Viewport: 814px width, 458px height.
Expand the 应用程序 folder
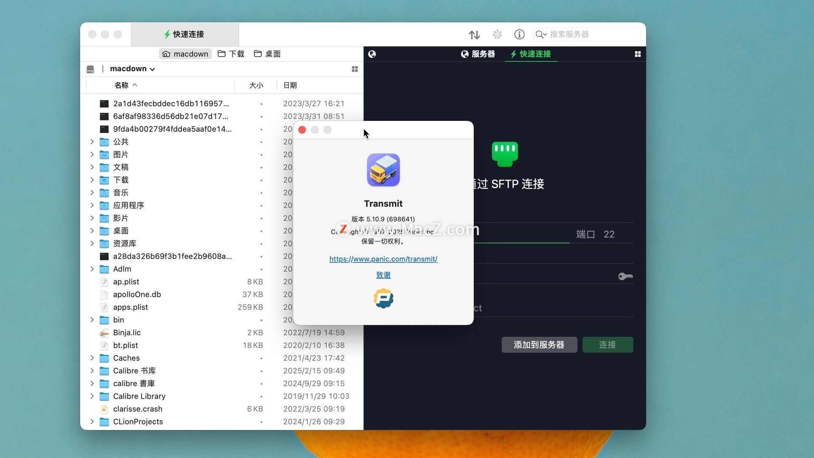[92, 205]
